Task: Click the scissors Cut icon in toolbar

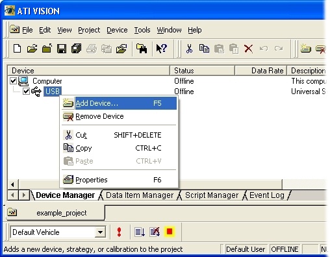Action: 189,49
